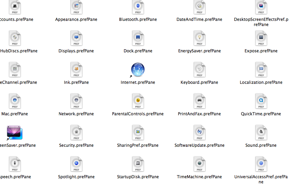
Task: Open the DateAndTime.prefPane icon
Action: [x=199, y=7]
